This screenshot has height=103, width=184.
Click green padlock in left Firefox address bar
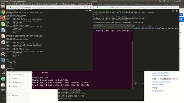coord(10,7)
